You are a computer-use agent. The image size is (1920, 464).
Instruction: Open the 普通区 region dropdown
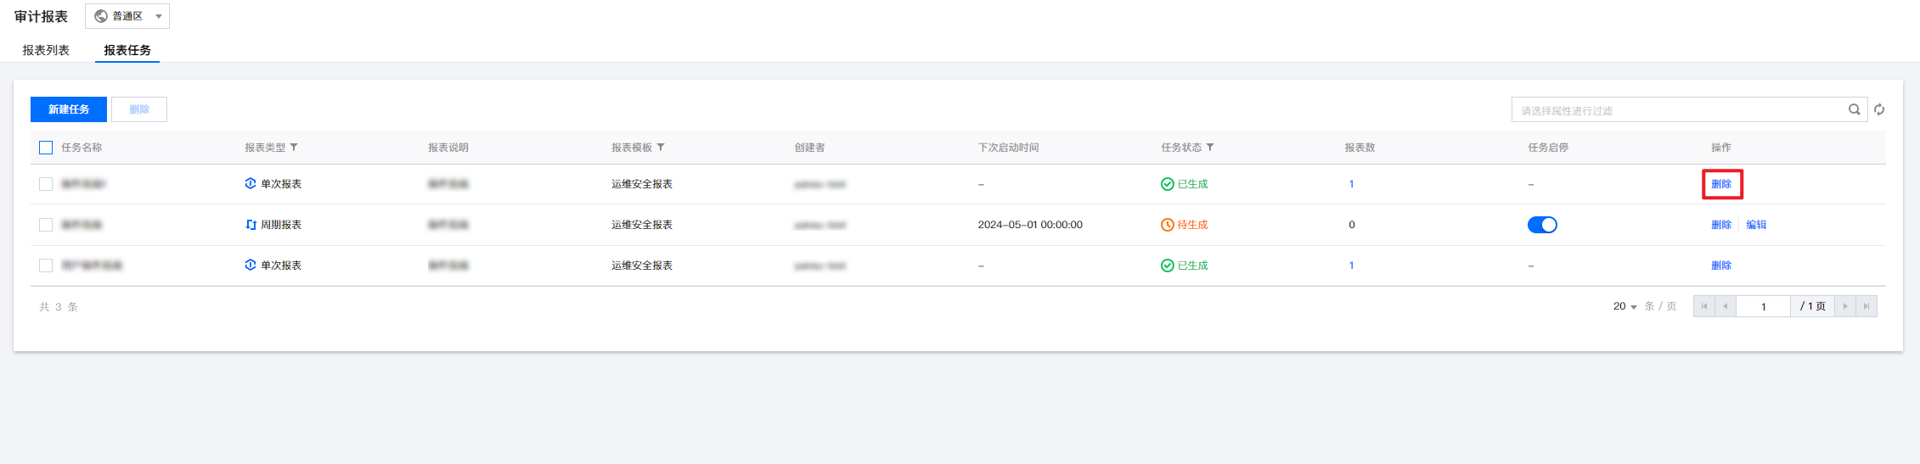(127, 16)
